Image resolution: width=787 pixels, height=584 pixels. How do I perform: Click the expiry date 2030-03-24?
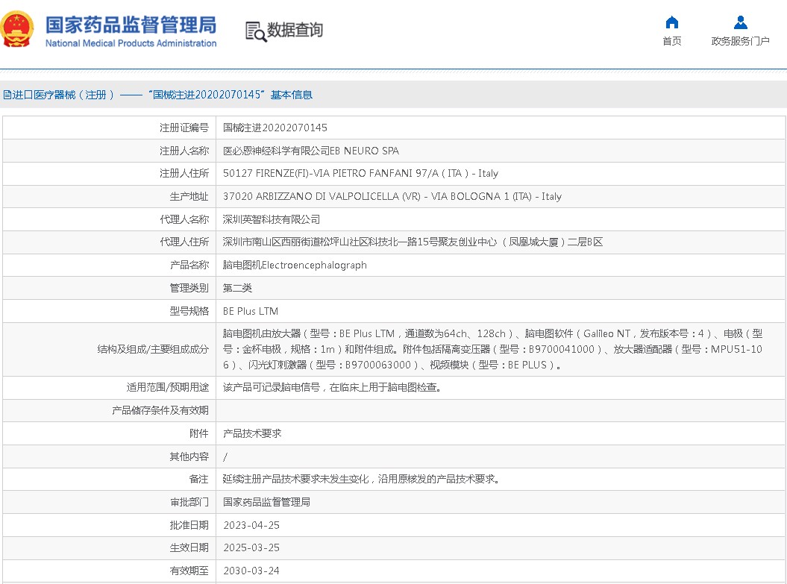251,571
